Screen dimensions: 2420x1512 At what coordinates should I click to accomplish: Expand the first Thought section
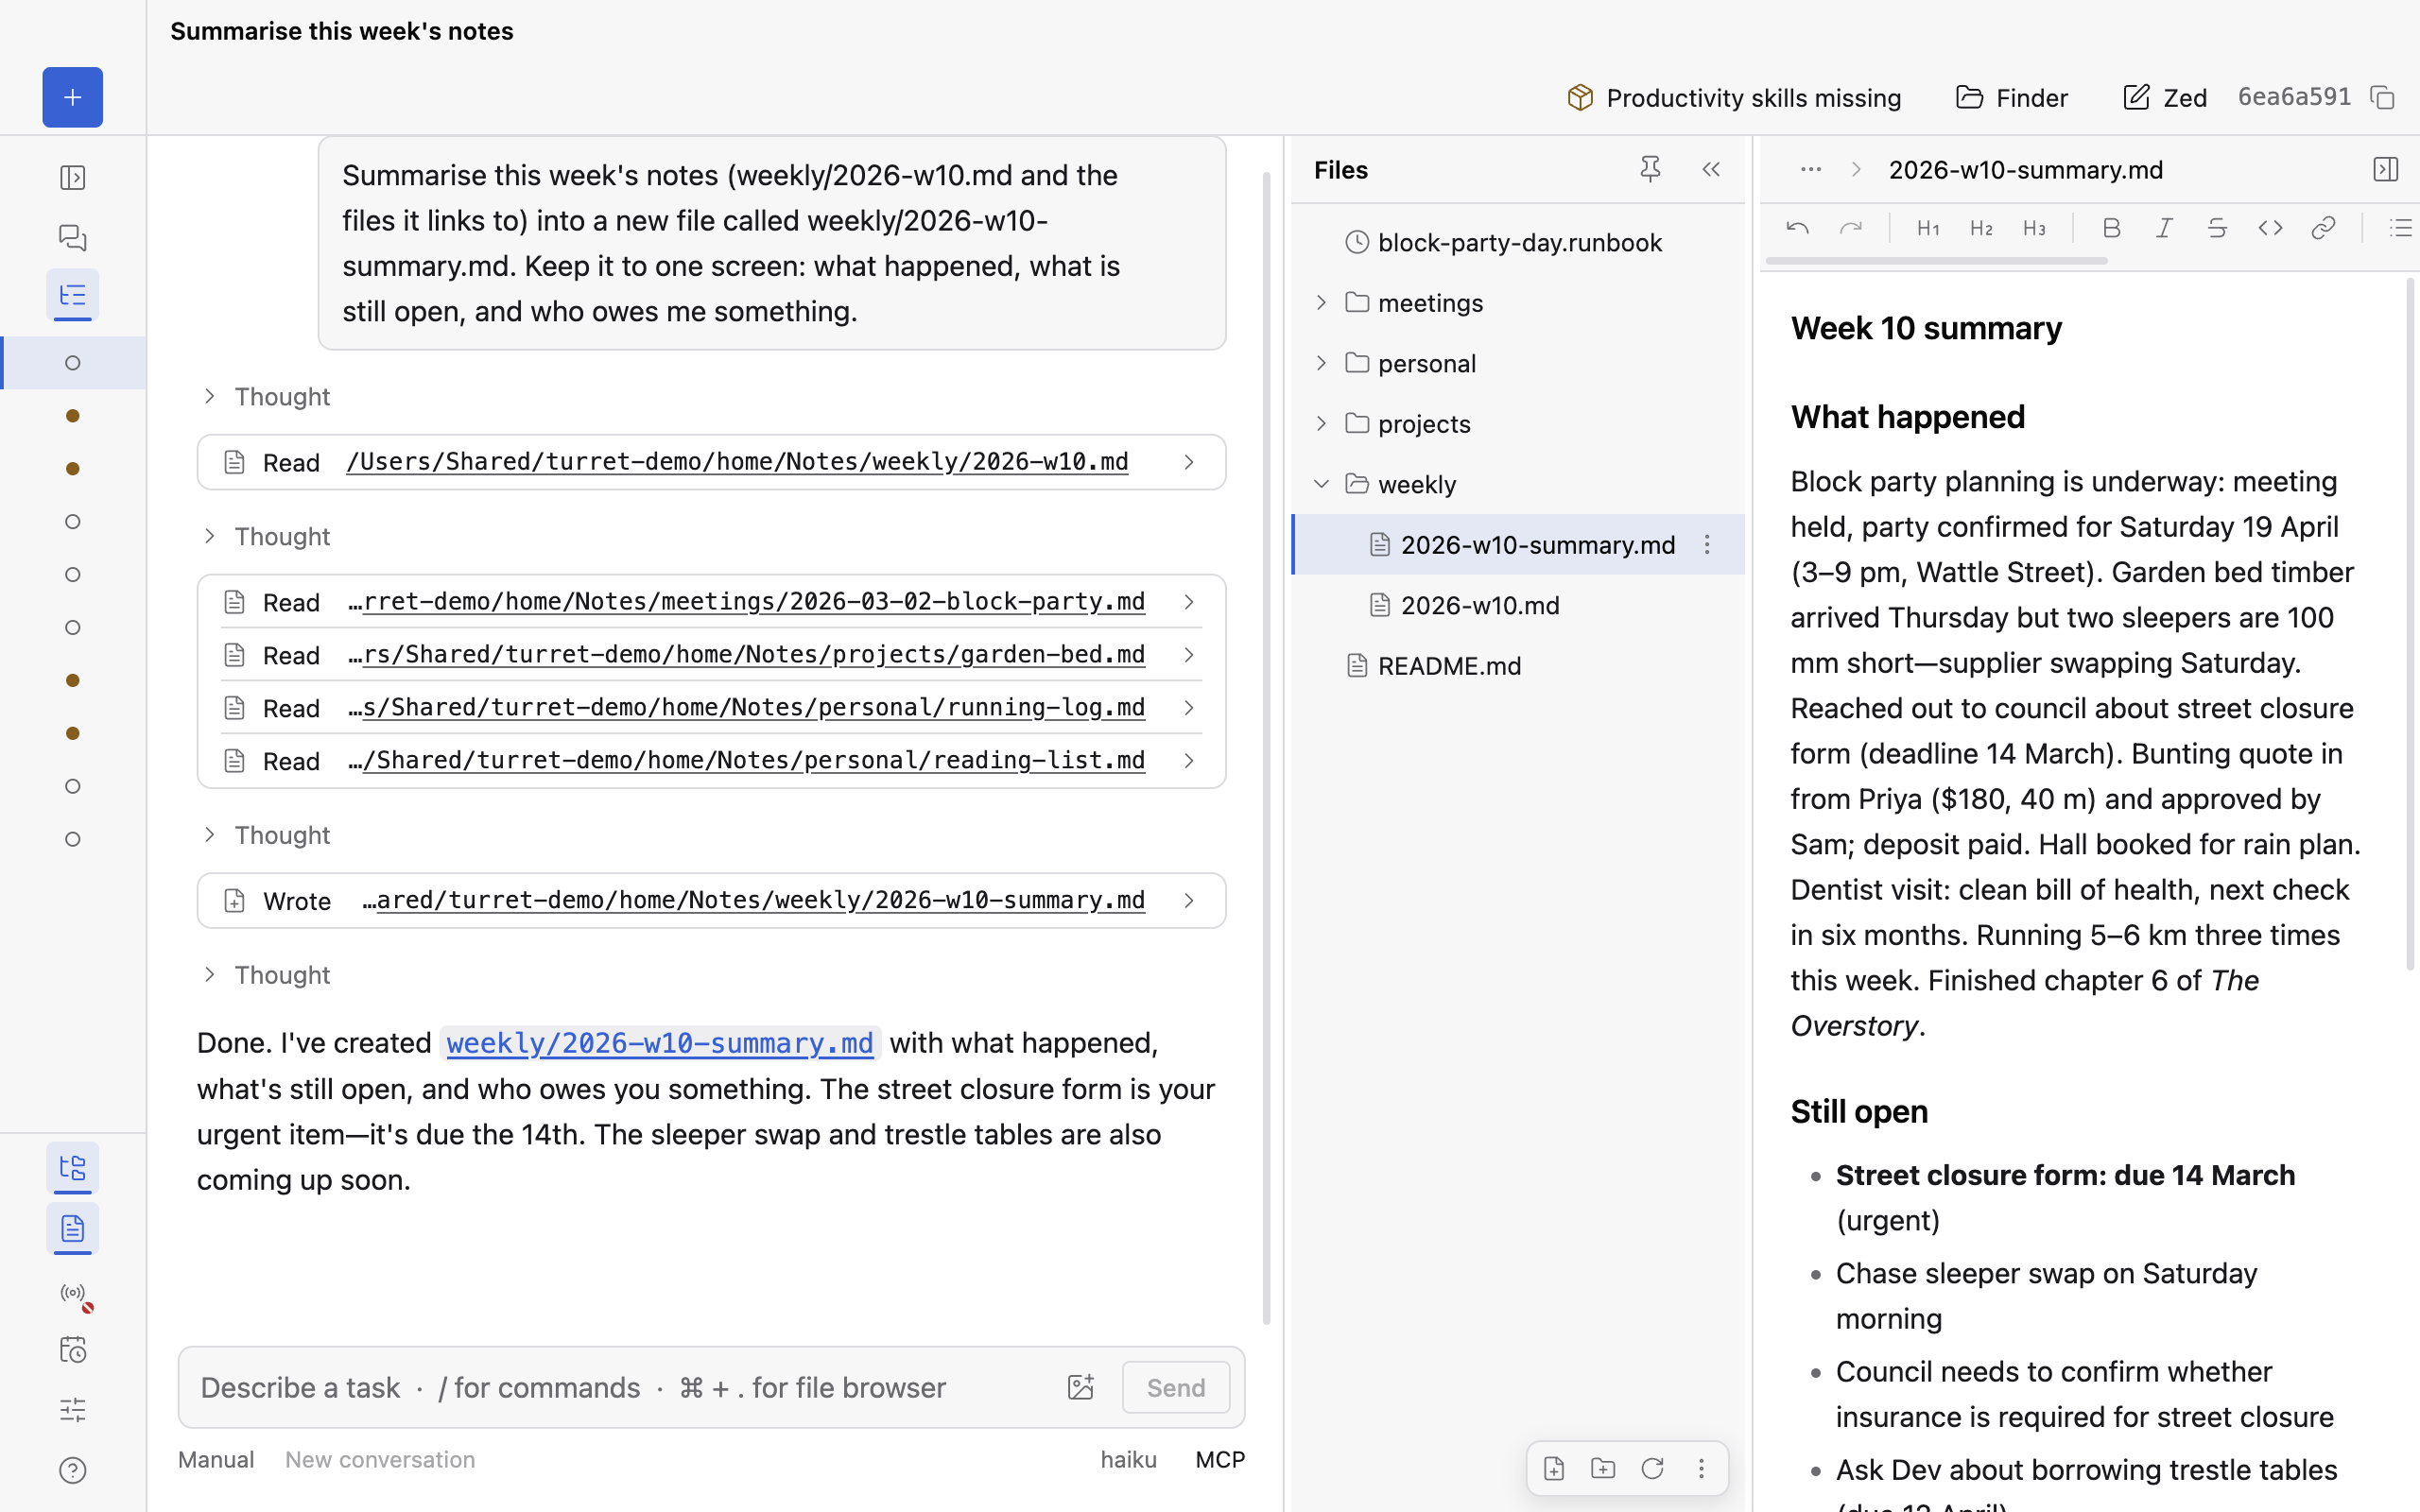tap(266, 396)
